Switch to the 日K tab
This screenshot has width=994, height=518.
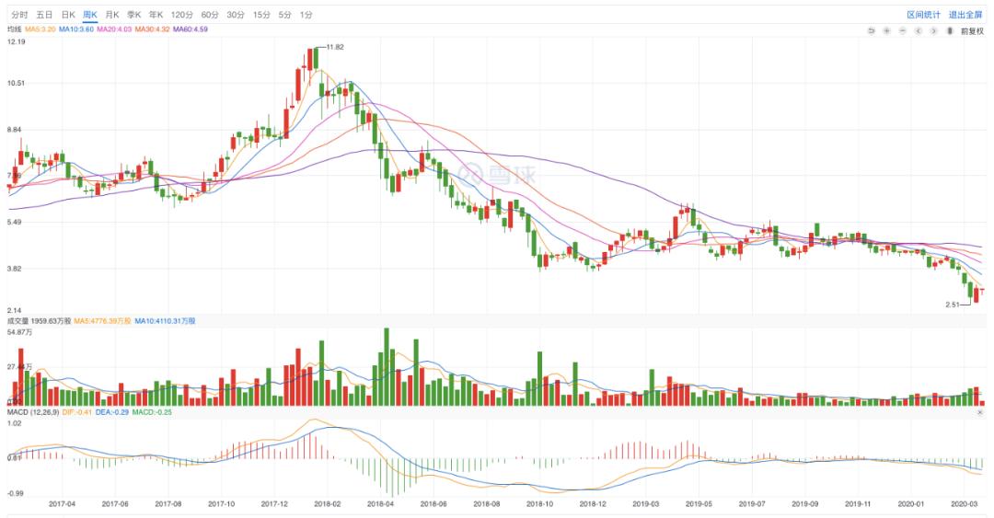[x=68, y=15]
